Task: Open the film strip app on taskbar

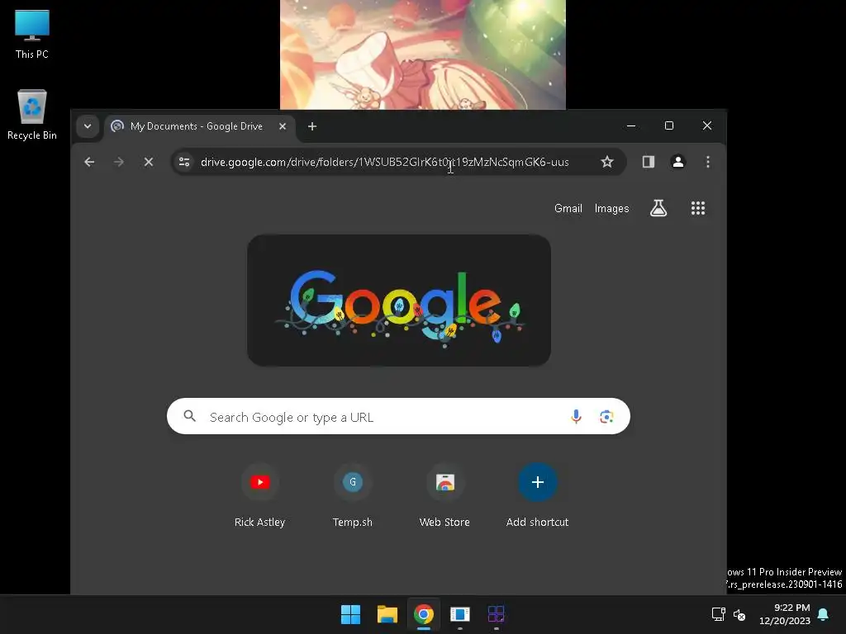Action: pyautogui.click(x=459, y=614)
